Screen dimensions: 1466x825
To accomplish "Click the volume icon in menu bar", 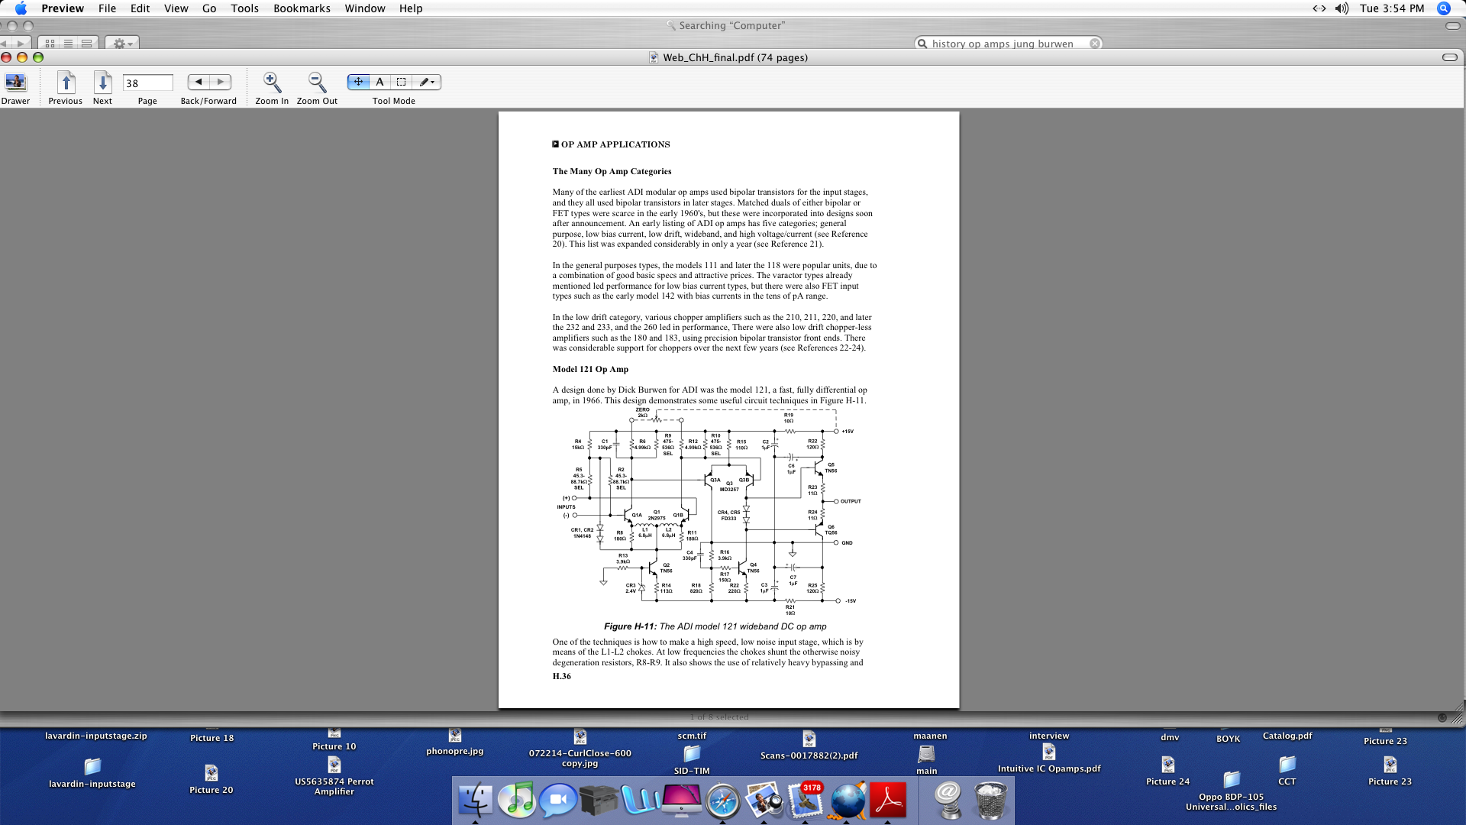I will click(x=1342, y=8).
